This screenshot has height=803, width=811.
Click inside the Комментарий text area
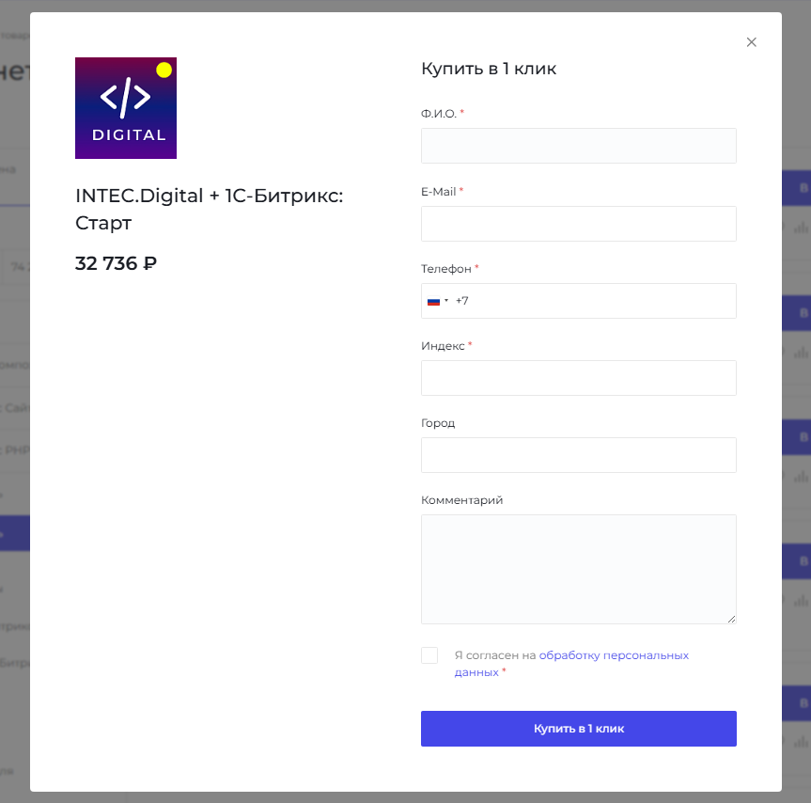tap(578, 568)
